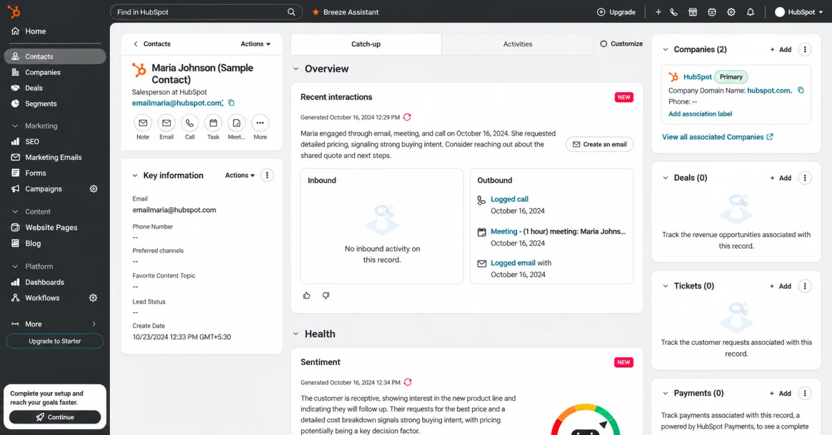Open Key information Actions dropdown
The height and width of the screenshot is (435, 832).
coord(240,175)
